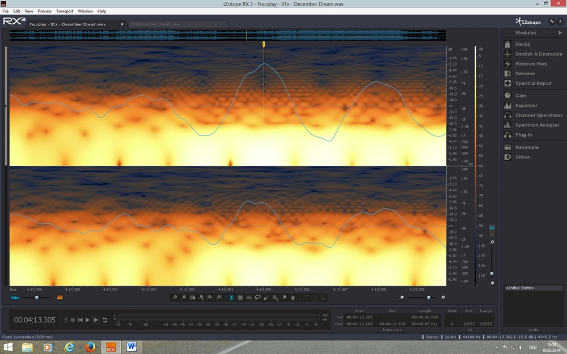The image size is (567, 354).
Task: Click the horizontal time zoom slider handle
Action: (429, 298)
